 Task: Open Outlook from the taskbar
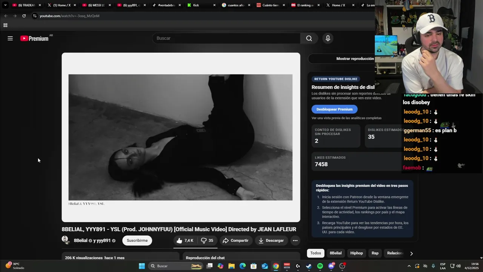click(265, 266)
